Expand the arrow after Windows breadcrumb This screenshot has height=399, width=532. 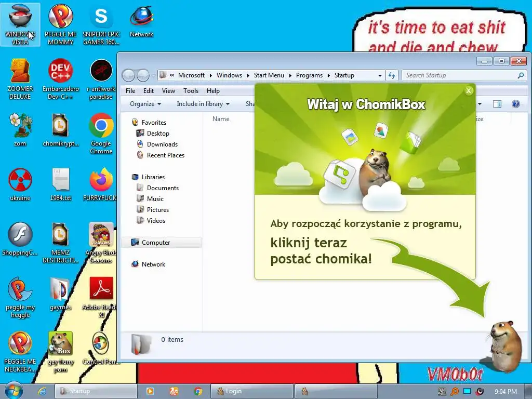pyautogui.click(x=248, y=75)
